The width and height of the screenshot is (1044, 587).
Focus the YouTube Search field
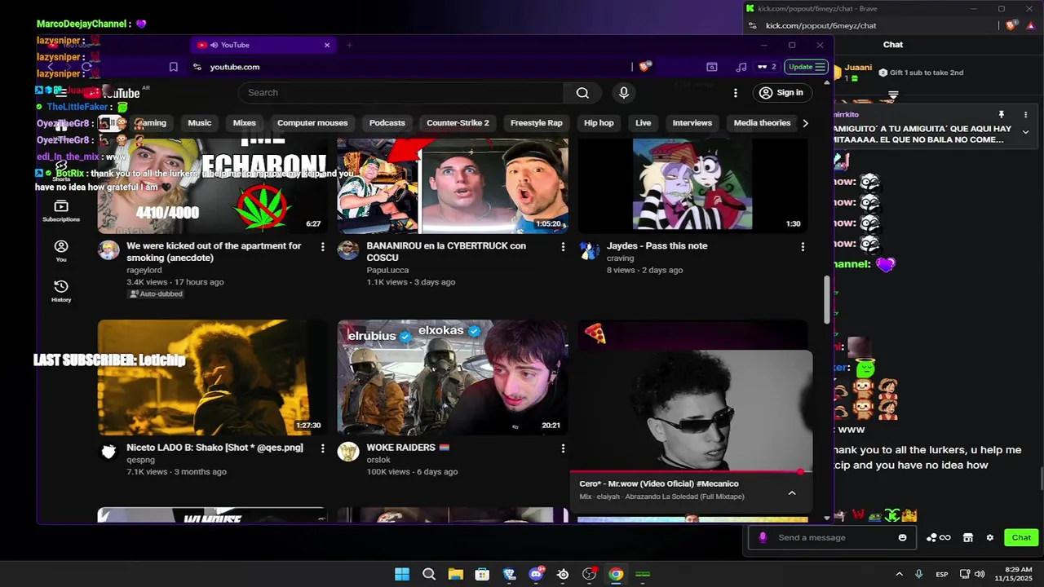[401, 93]
